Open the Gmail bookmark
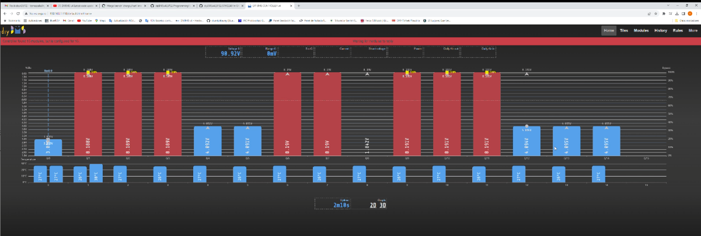Viewport: 701px width, 236px height. tap(68, 20)
